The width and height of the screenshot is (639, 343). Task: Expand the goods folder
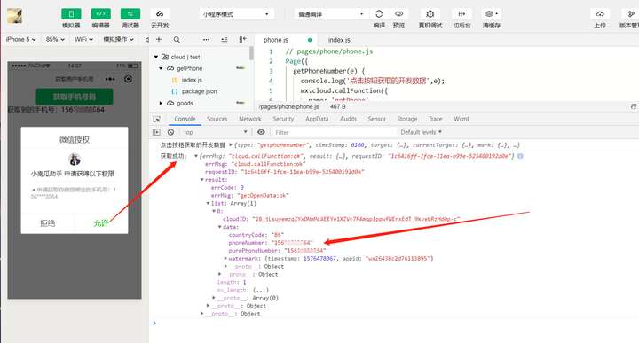point(161,104)
